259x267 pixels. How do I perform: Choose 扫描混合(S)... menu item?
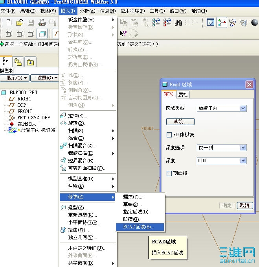[88, 146]
